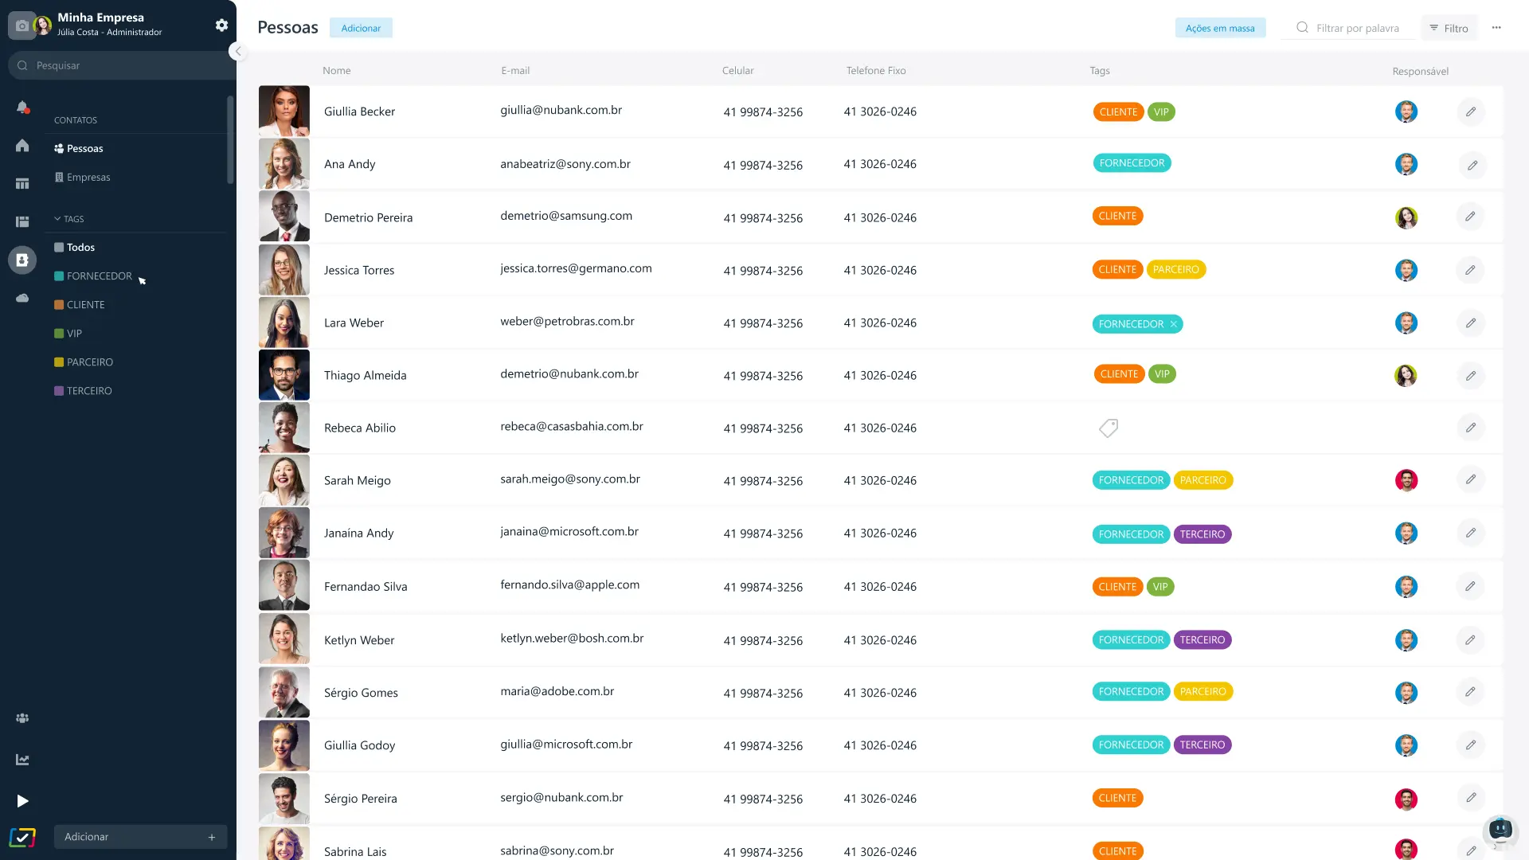Open the Filtro dropdown

point(1449,28)
